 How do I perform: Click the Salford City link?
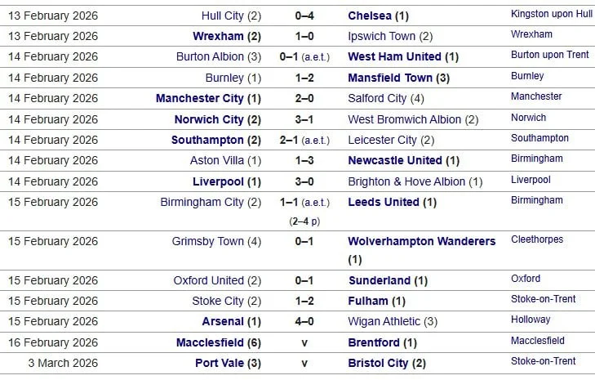coord(377,98)
